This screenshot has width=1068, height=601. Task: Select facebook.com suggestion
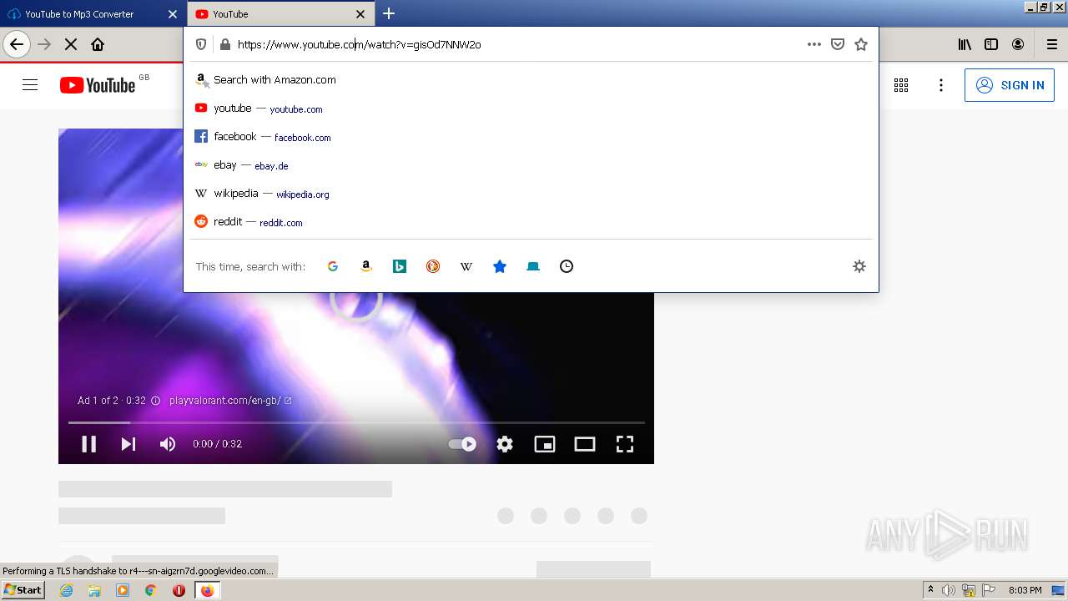click(x=531, y=137)
